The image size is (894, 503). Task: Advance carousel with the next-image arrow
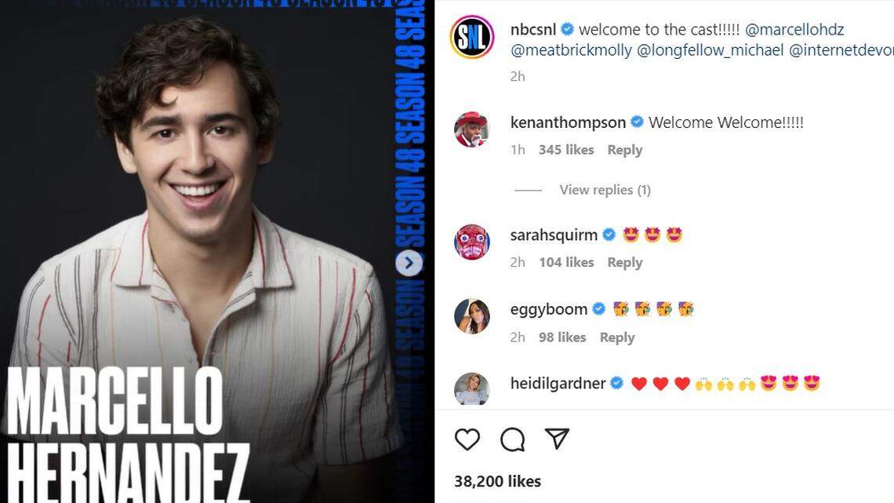tap(408, 264)
